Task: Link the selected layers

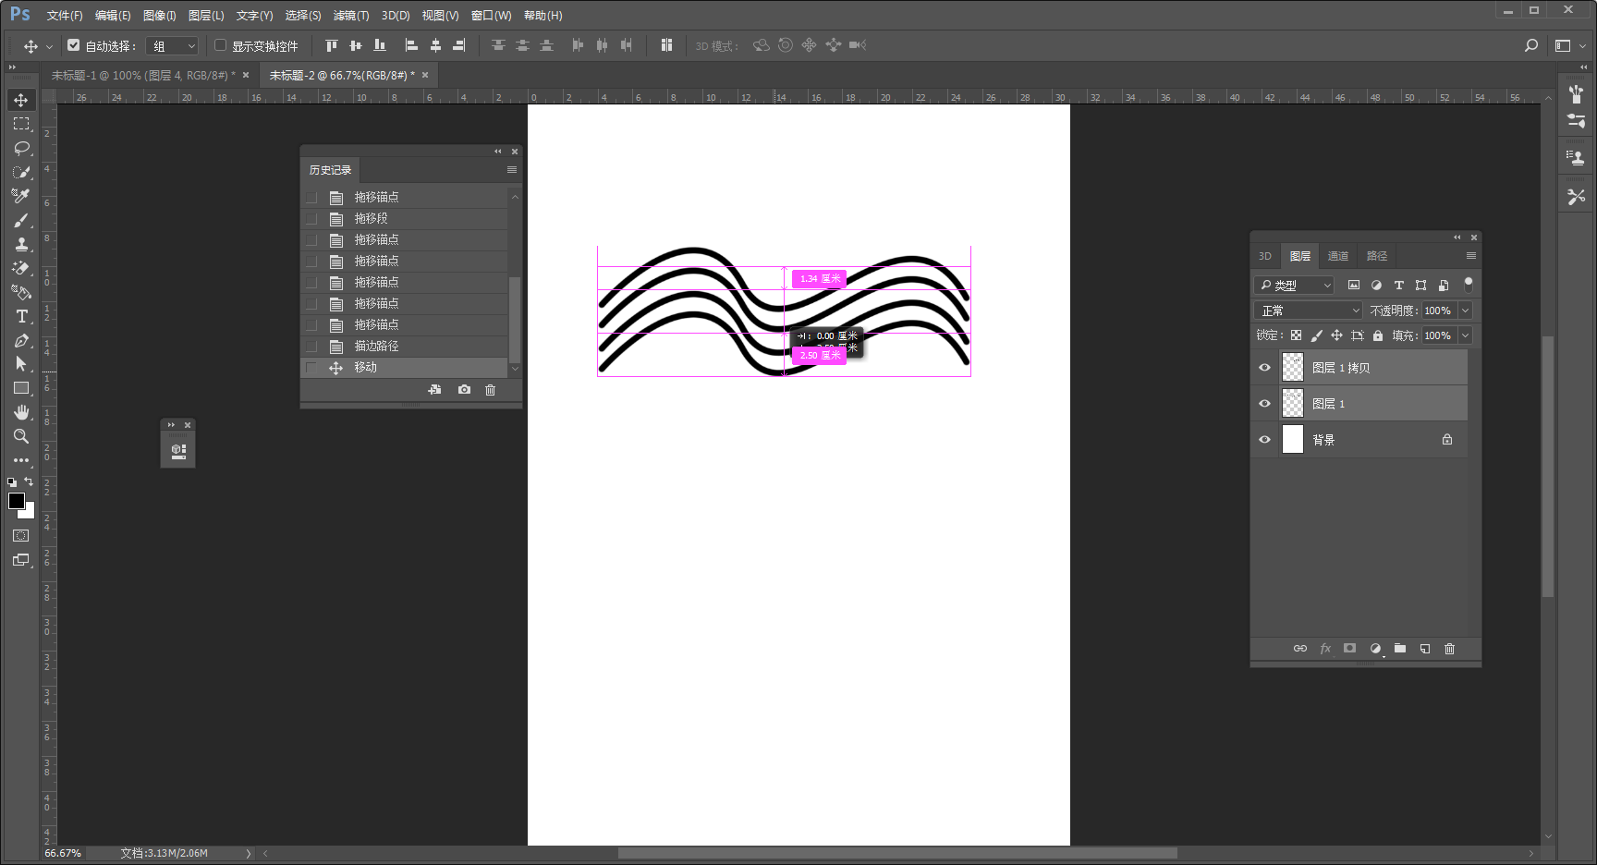Action: coord(1300,649)
